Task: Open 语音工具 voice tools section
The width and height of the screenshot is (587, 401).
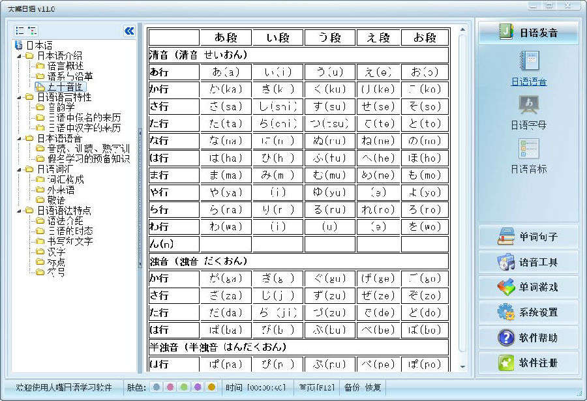Action: pyautogui.click(x=528, y=262)
